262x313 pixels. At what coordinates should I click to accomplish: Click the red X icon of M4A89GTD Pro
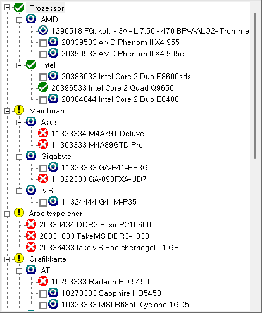(x=43, y=144)
